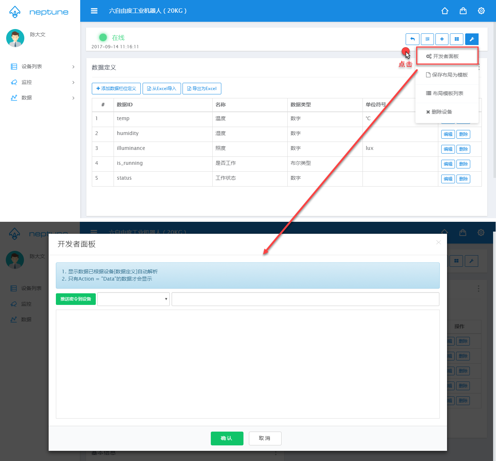
Task: Click the command text input in developer panel
Action: [x=305, y=299]
